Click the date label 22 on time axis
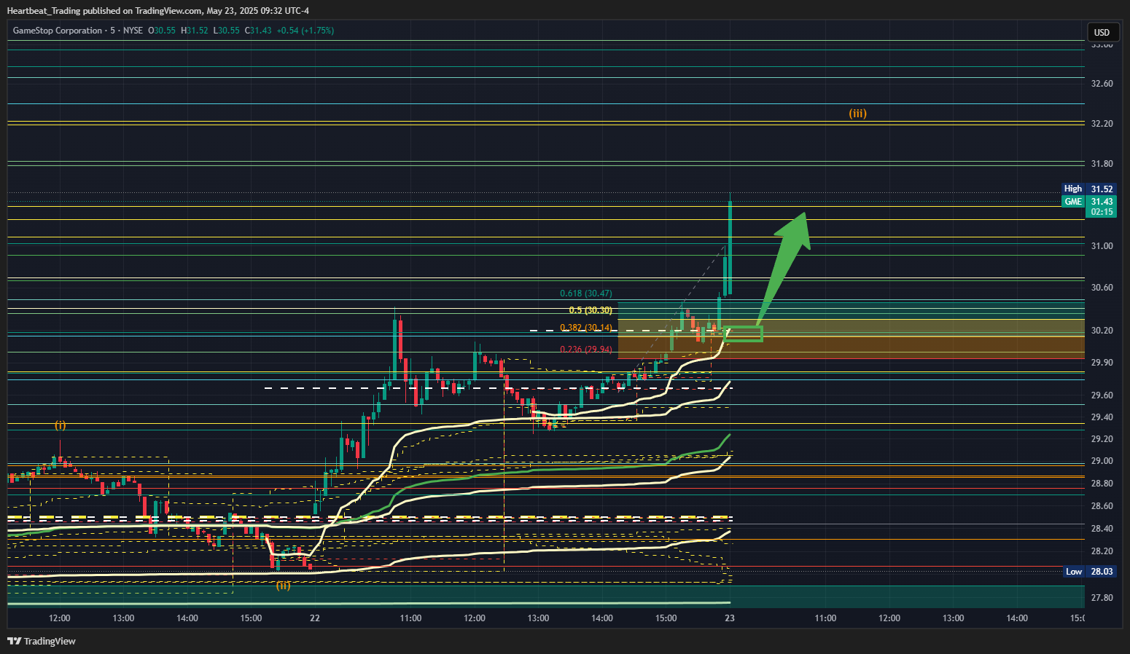The width and height of the screenshot is (1130, 654). point(315,618)
